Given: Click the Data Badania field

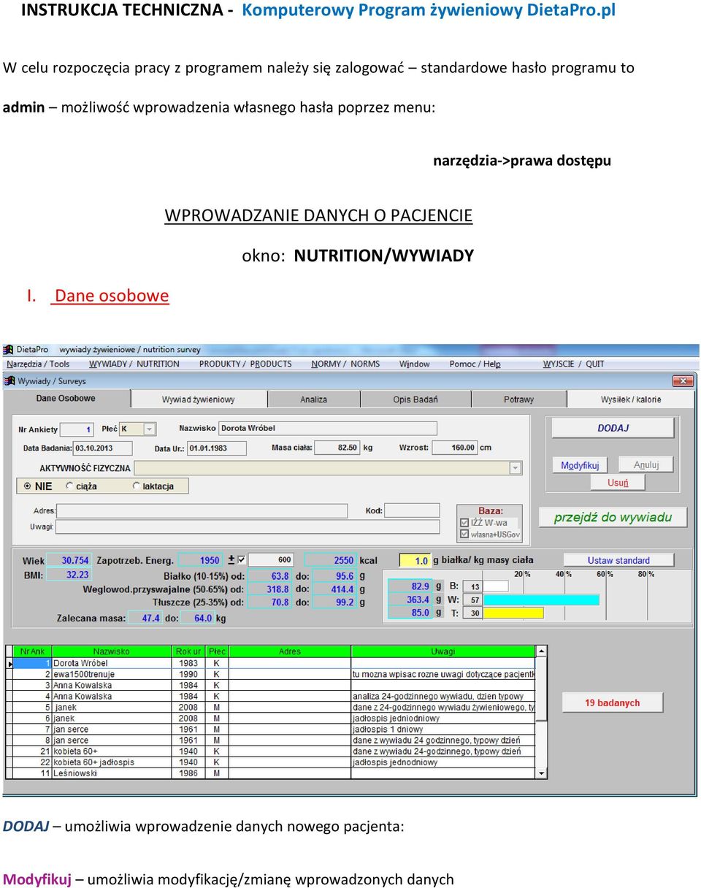Looking at the screenshot, I should [x=103, y=448].
